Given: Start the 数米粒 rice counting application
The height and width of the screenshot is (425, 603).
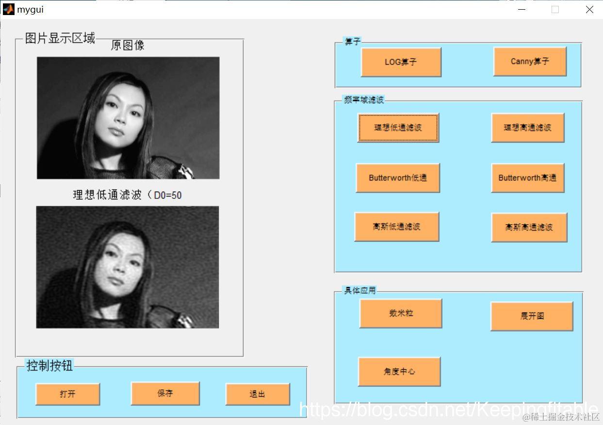Looking at the screenshot, I should tap(400, 313).
